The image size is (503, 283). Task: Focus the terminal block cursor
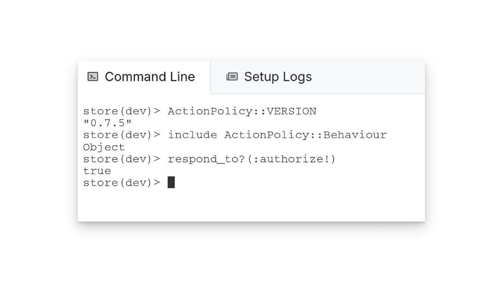[171, 182]
